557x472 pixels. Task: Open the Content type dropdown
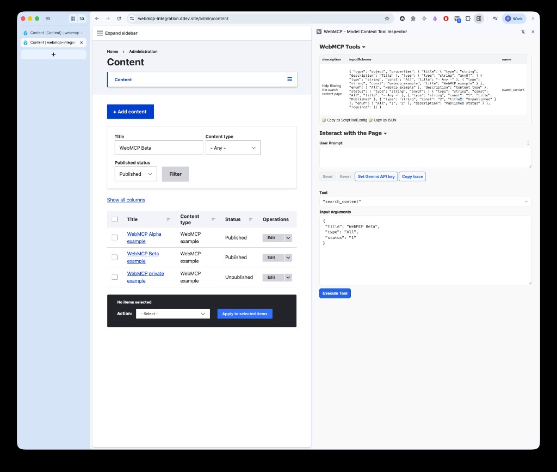(233, 148)
